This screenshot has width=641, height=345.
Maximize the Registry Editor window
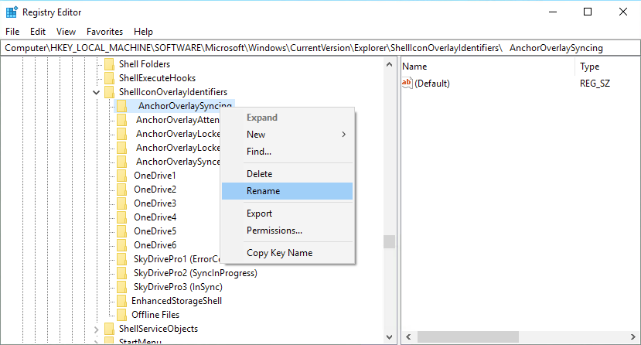pyautogui.click(x=588, y=12)
